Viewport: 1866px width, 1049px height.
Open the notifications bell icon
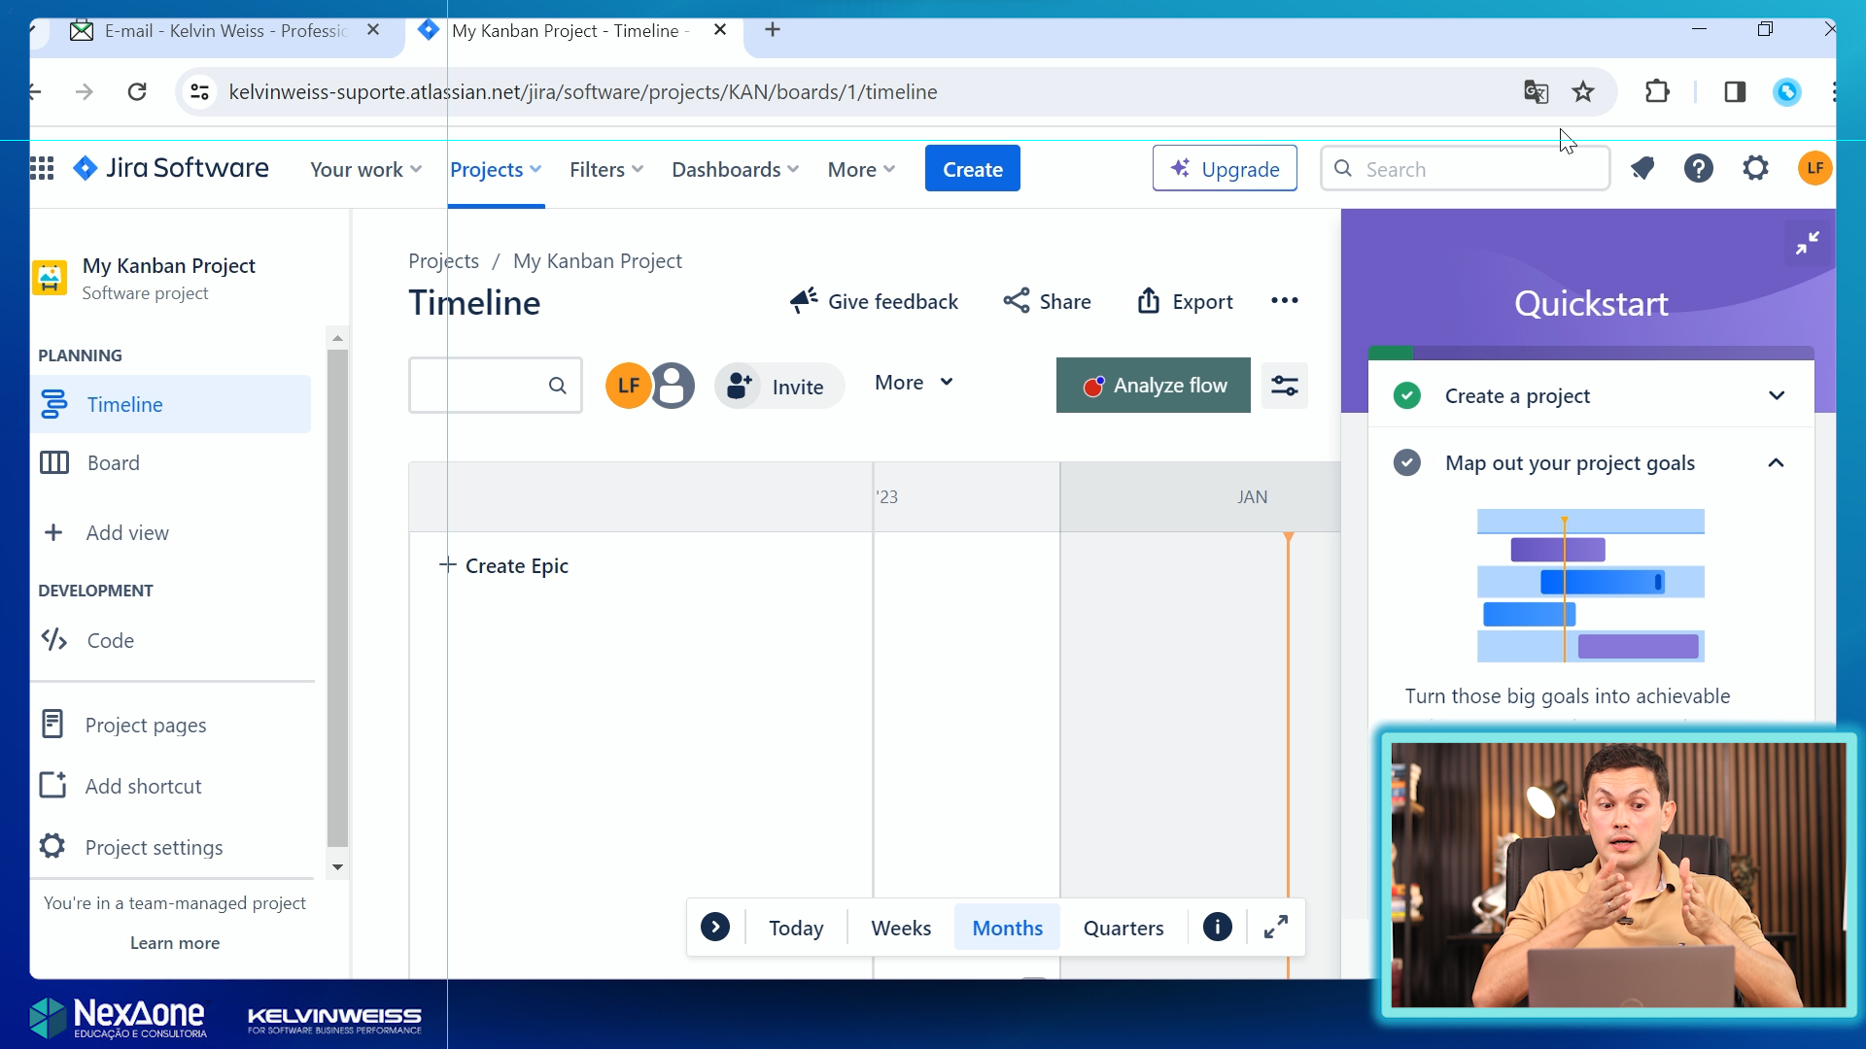pyautogui.click(x=1642, y=169)
